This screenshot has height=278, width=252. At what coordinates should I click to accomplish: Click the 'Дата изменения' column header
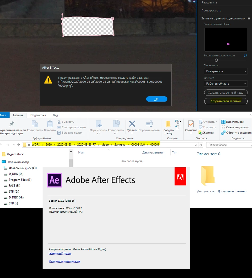tap(153, 152)
